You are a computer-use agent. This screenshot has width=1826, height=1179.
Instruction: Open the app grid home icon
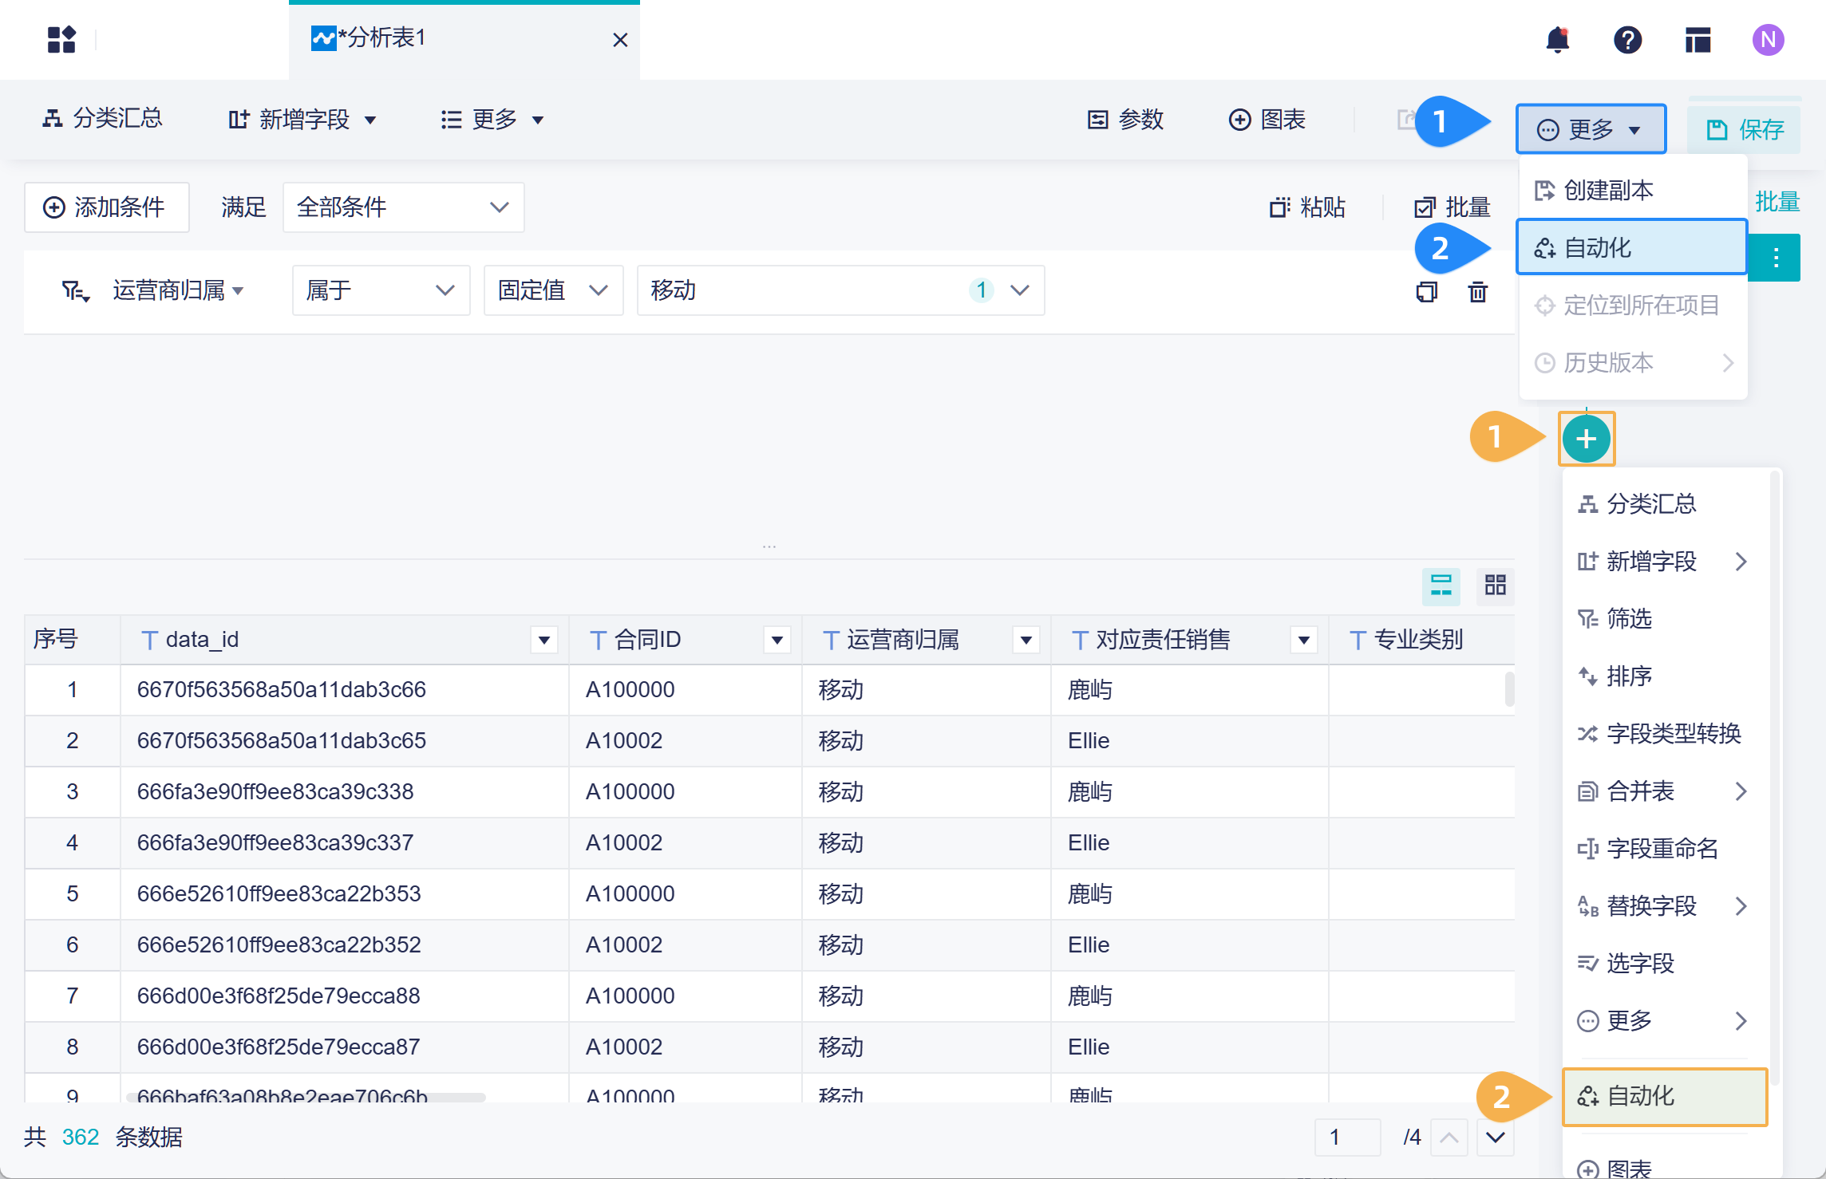pyautogui.click(x=61, y=40)
